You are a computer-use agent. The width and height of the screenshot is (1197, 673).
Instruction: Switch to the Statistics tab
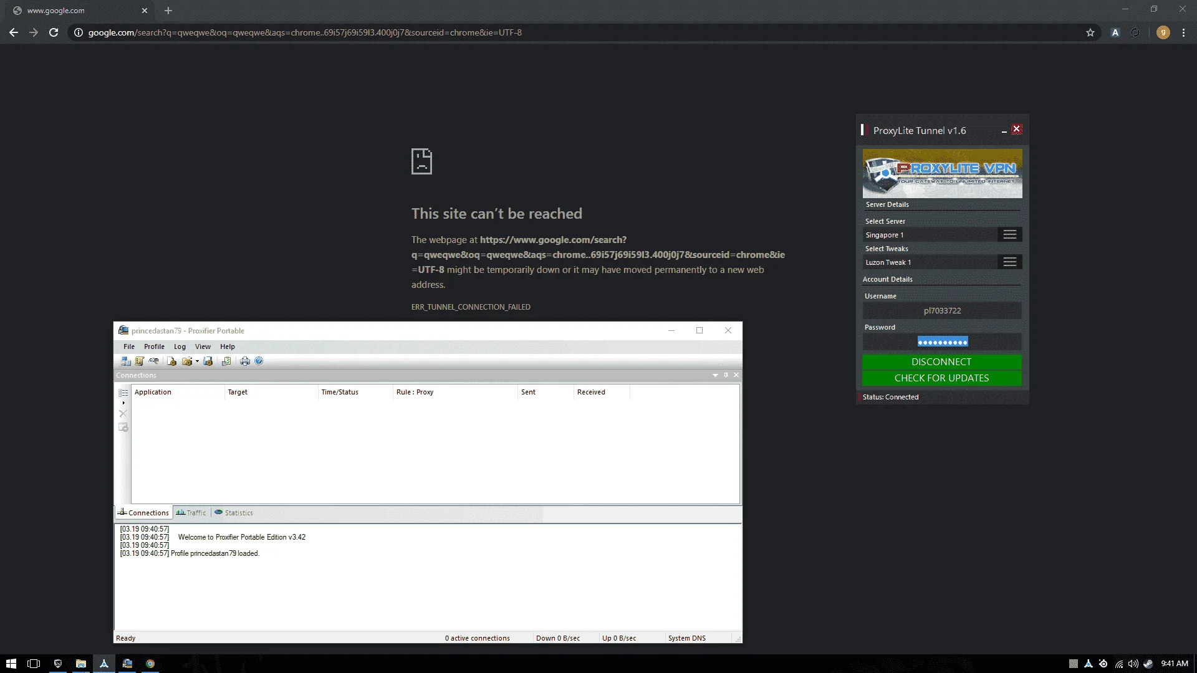[x=234, y=513]
